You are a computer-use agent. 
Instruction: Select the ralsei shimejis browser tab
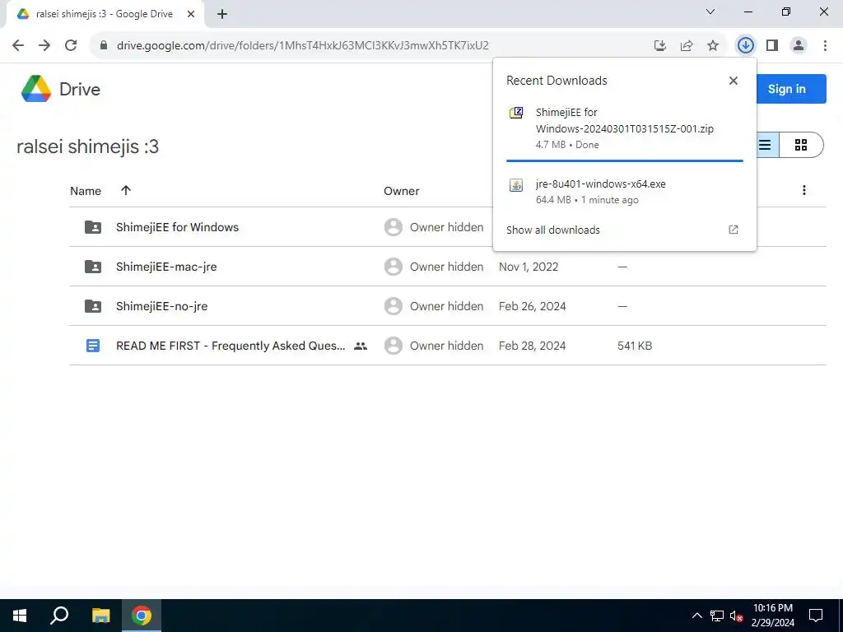coord(105,14)
